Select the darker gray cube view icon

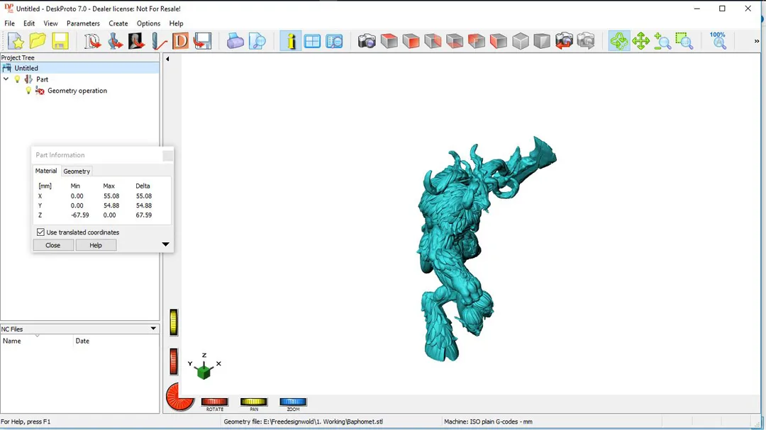(x=543, y=41)
